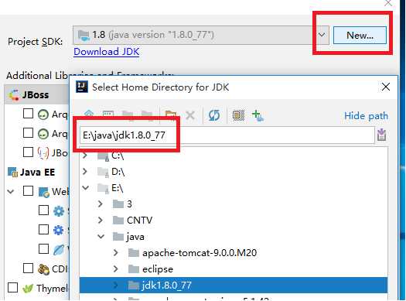Expand the D:\ drive node
Image resolution: width=406 pixels, height=301 pixels.
pyautogui.click(x=84, y=172)
